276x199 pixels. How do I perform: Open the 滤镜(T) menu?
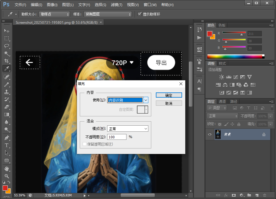116,5
